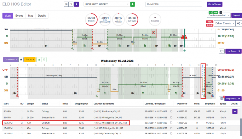Switch to the Events tab
The image size is (242, 139).
[x=19, y=16]
